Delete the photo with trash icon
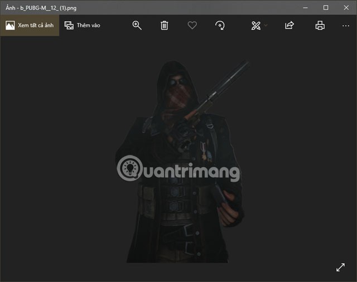 [x=165, y=25]
